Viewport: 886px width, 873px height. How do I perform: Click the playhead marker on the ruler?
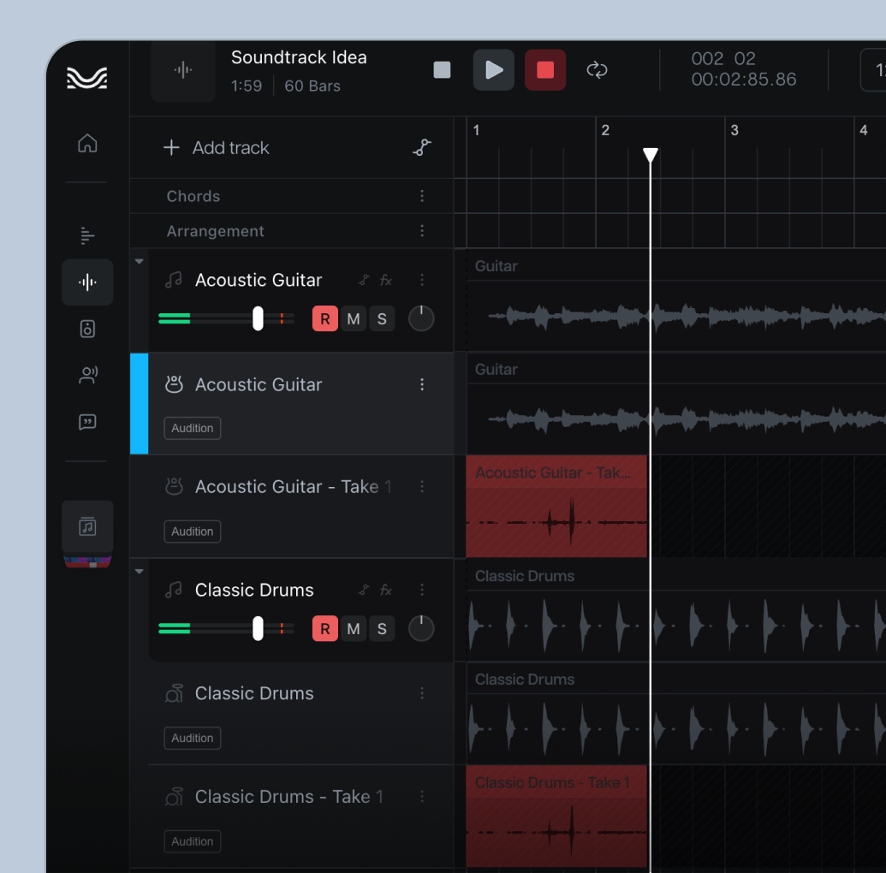[x=651, y=154]
